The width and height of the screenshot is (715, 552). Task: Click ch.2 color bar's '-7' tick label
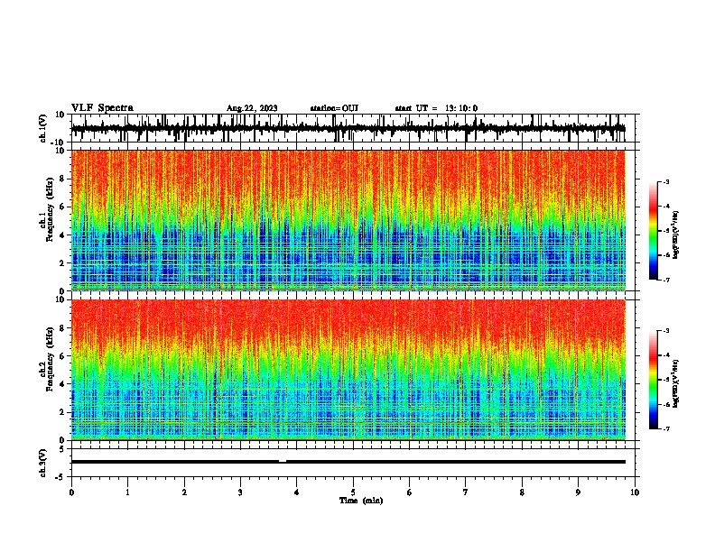(x=666, y=429)
